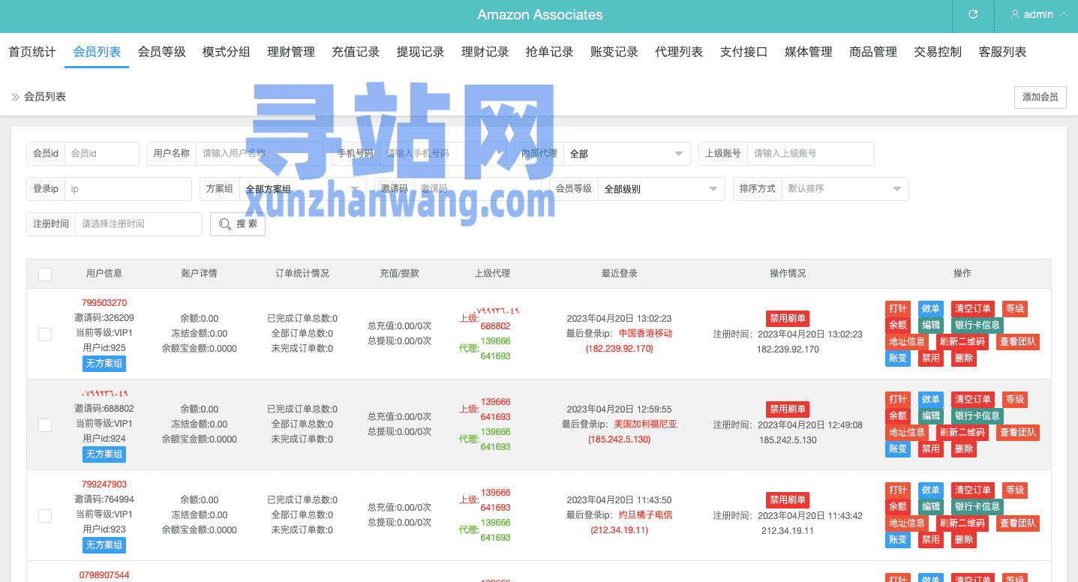Expand the 内部代理 dropdown
1078x582 pixels.
(x=626, y=154)
